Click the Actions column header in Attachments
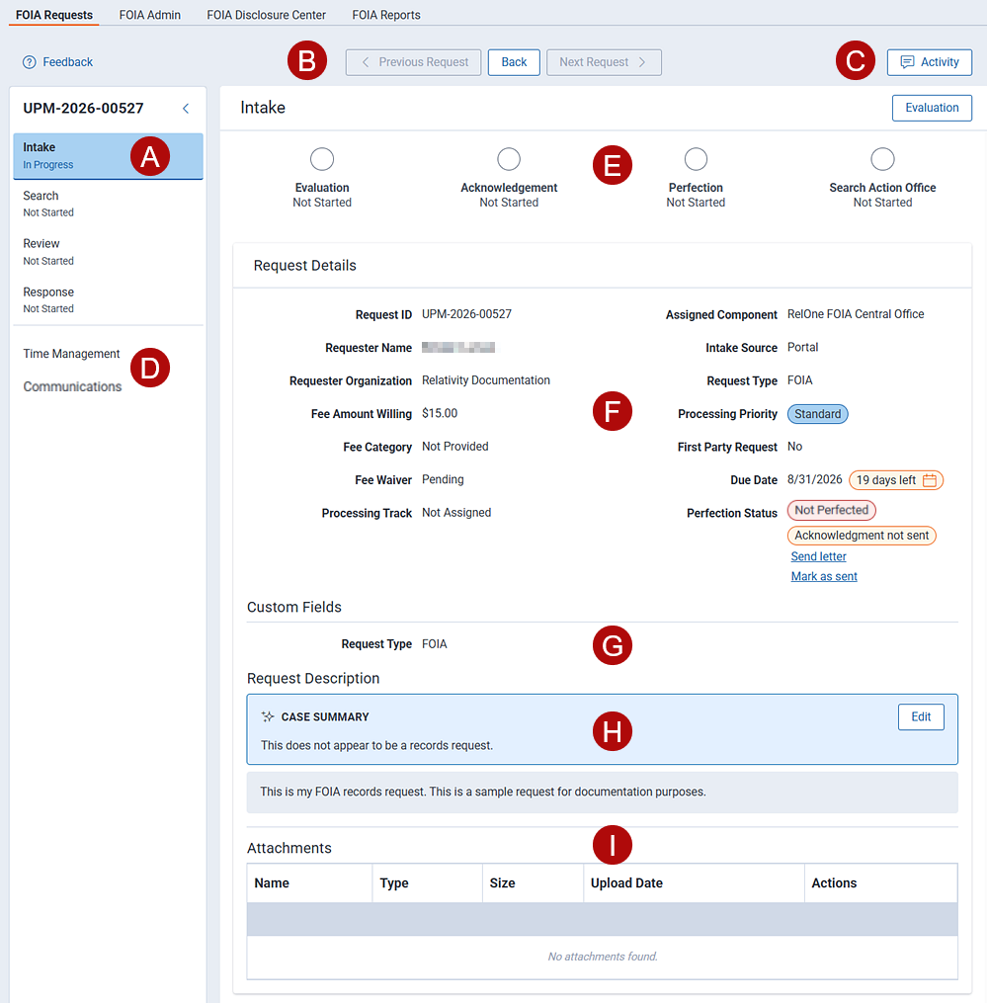 coord(880,883)
